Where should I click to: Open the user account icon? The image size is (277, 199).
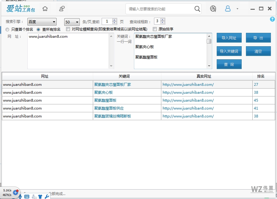228,9
